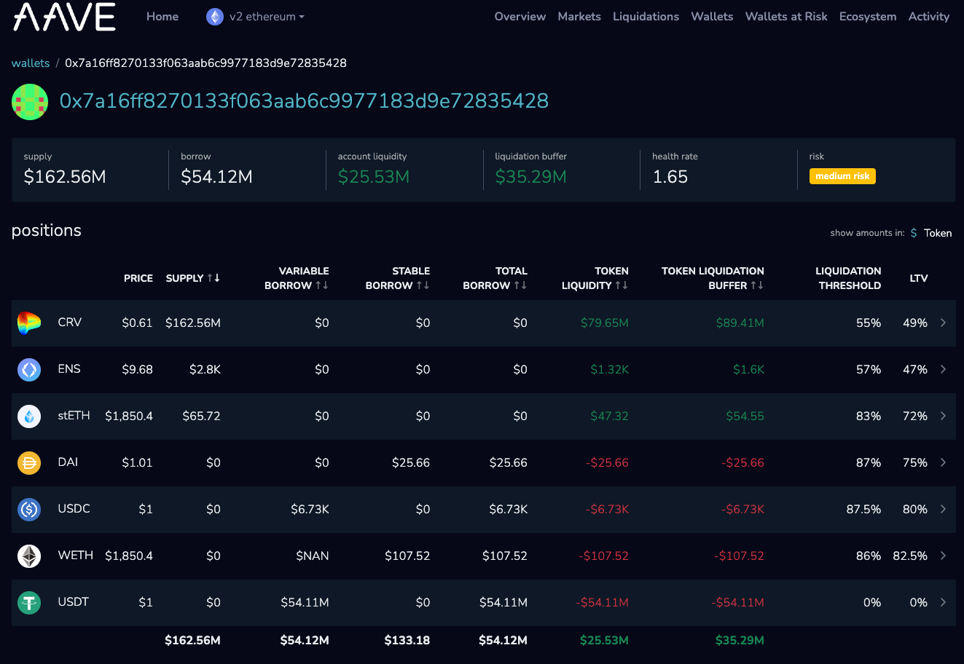Sort by Token Liquidity column arrows

(x=622, y=285)
